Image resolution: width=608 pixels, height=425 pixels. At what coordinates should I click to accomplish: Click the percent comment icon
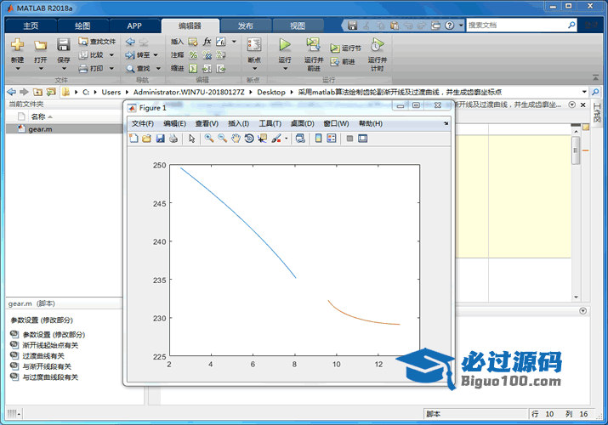(193, 55)
